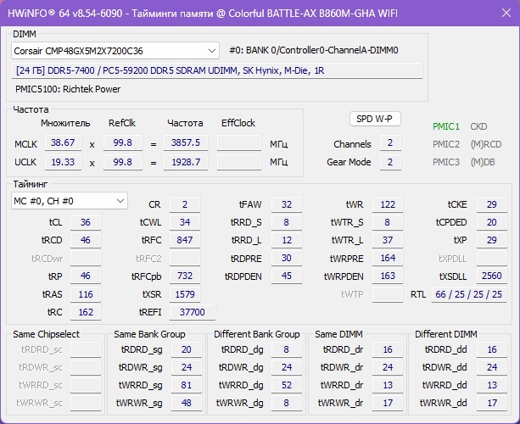This screenshot has width=520, height=424.
Task: Click the tRDRD_dg value 8
Action: [287, 349]
